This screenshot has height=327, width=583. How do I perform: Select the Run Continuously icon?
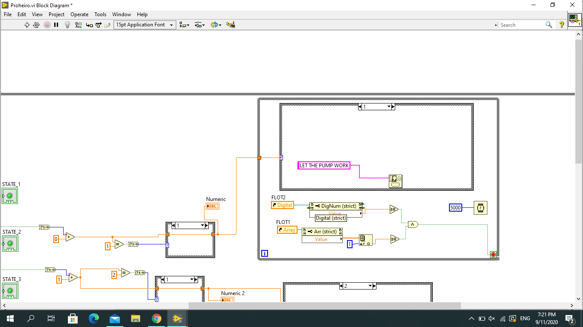[x=36, y=25]
